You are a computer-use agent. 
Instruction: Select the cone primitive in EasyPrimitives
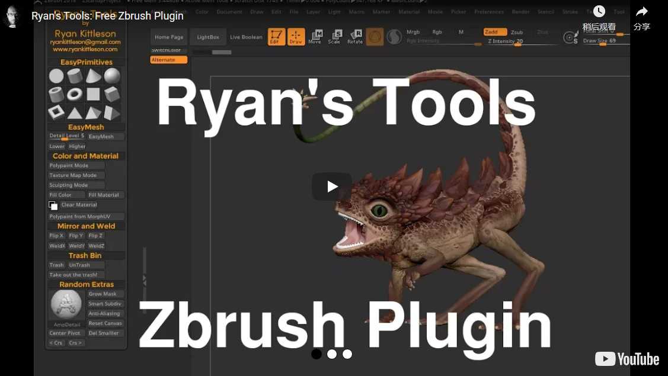93,76
